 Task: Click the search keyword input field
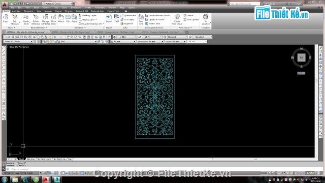pos(245,4)
